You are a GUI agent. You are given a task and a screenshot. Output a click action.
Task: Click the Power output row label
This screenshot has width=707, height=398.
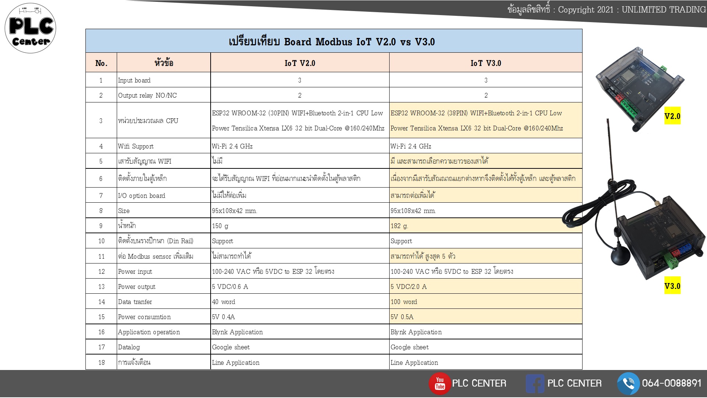[x=137, y=287]
